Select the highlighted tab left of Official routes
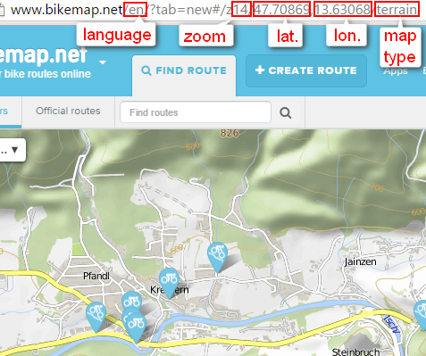 point(11,112)
